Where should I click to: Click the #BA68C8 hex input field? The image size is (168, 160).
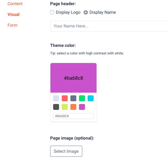coord(74,116)
